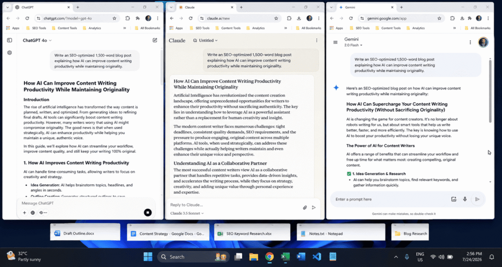Click the plus attach button in ChatGPT
The image size is (502, 267).
tap(25, 213)
